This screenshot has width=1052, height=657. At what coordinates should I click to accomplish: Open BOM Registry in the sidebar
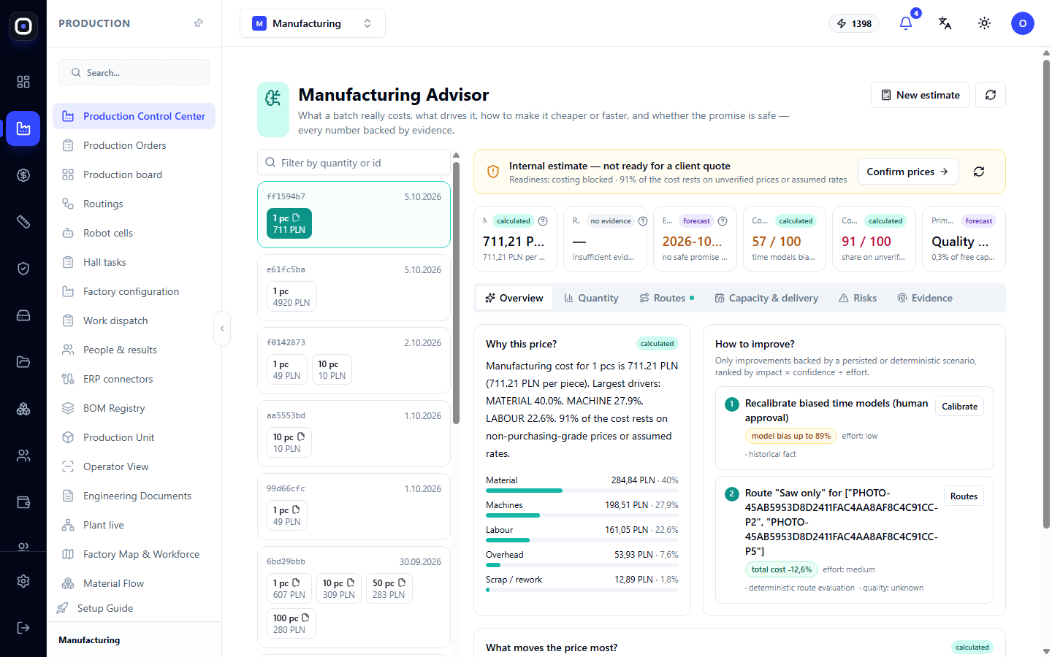tap(134, 408)
